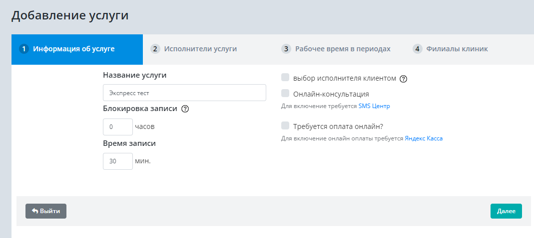534x238 pixels.
Task: Select the Информация об услуге tab
Action: 74,49
